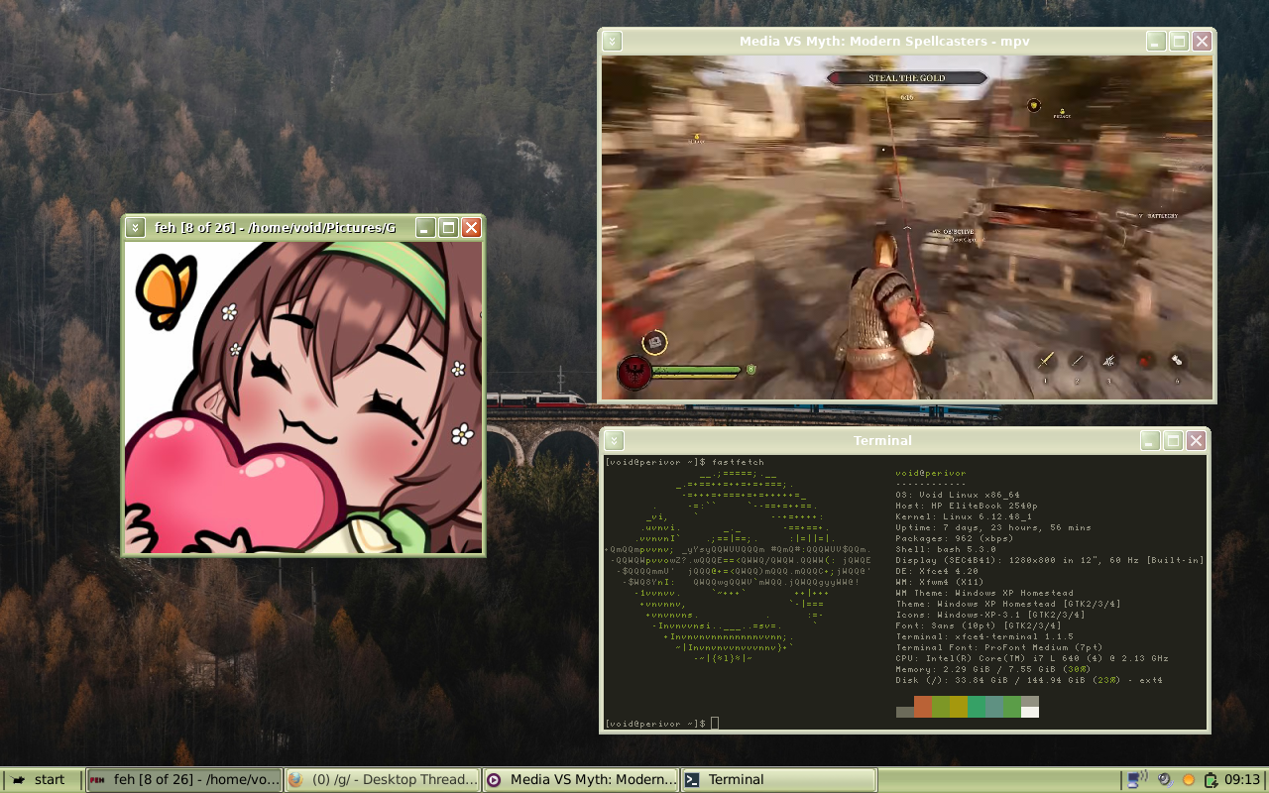Minimize the feh image viewer window

pyautogui.click(x=424, y=228)
